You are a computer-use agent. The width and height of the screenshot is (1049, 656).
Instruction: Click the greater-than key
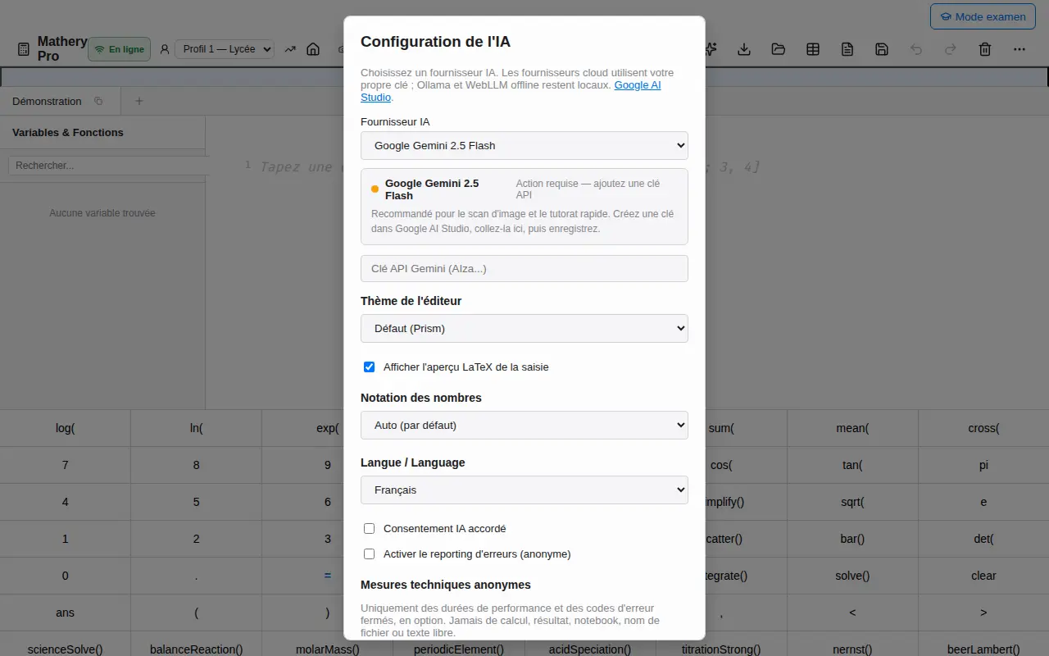coord(983,613)
